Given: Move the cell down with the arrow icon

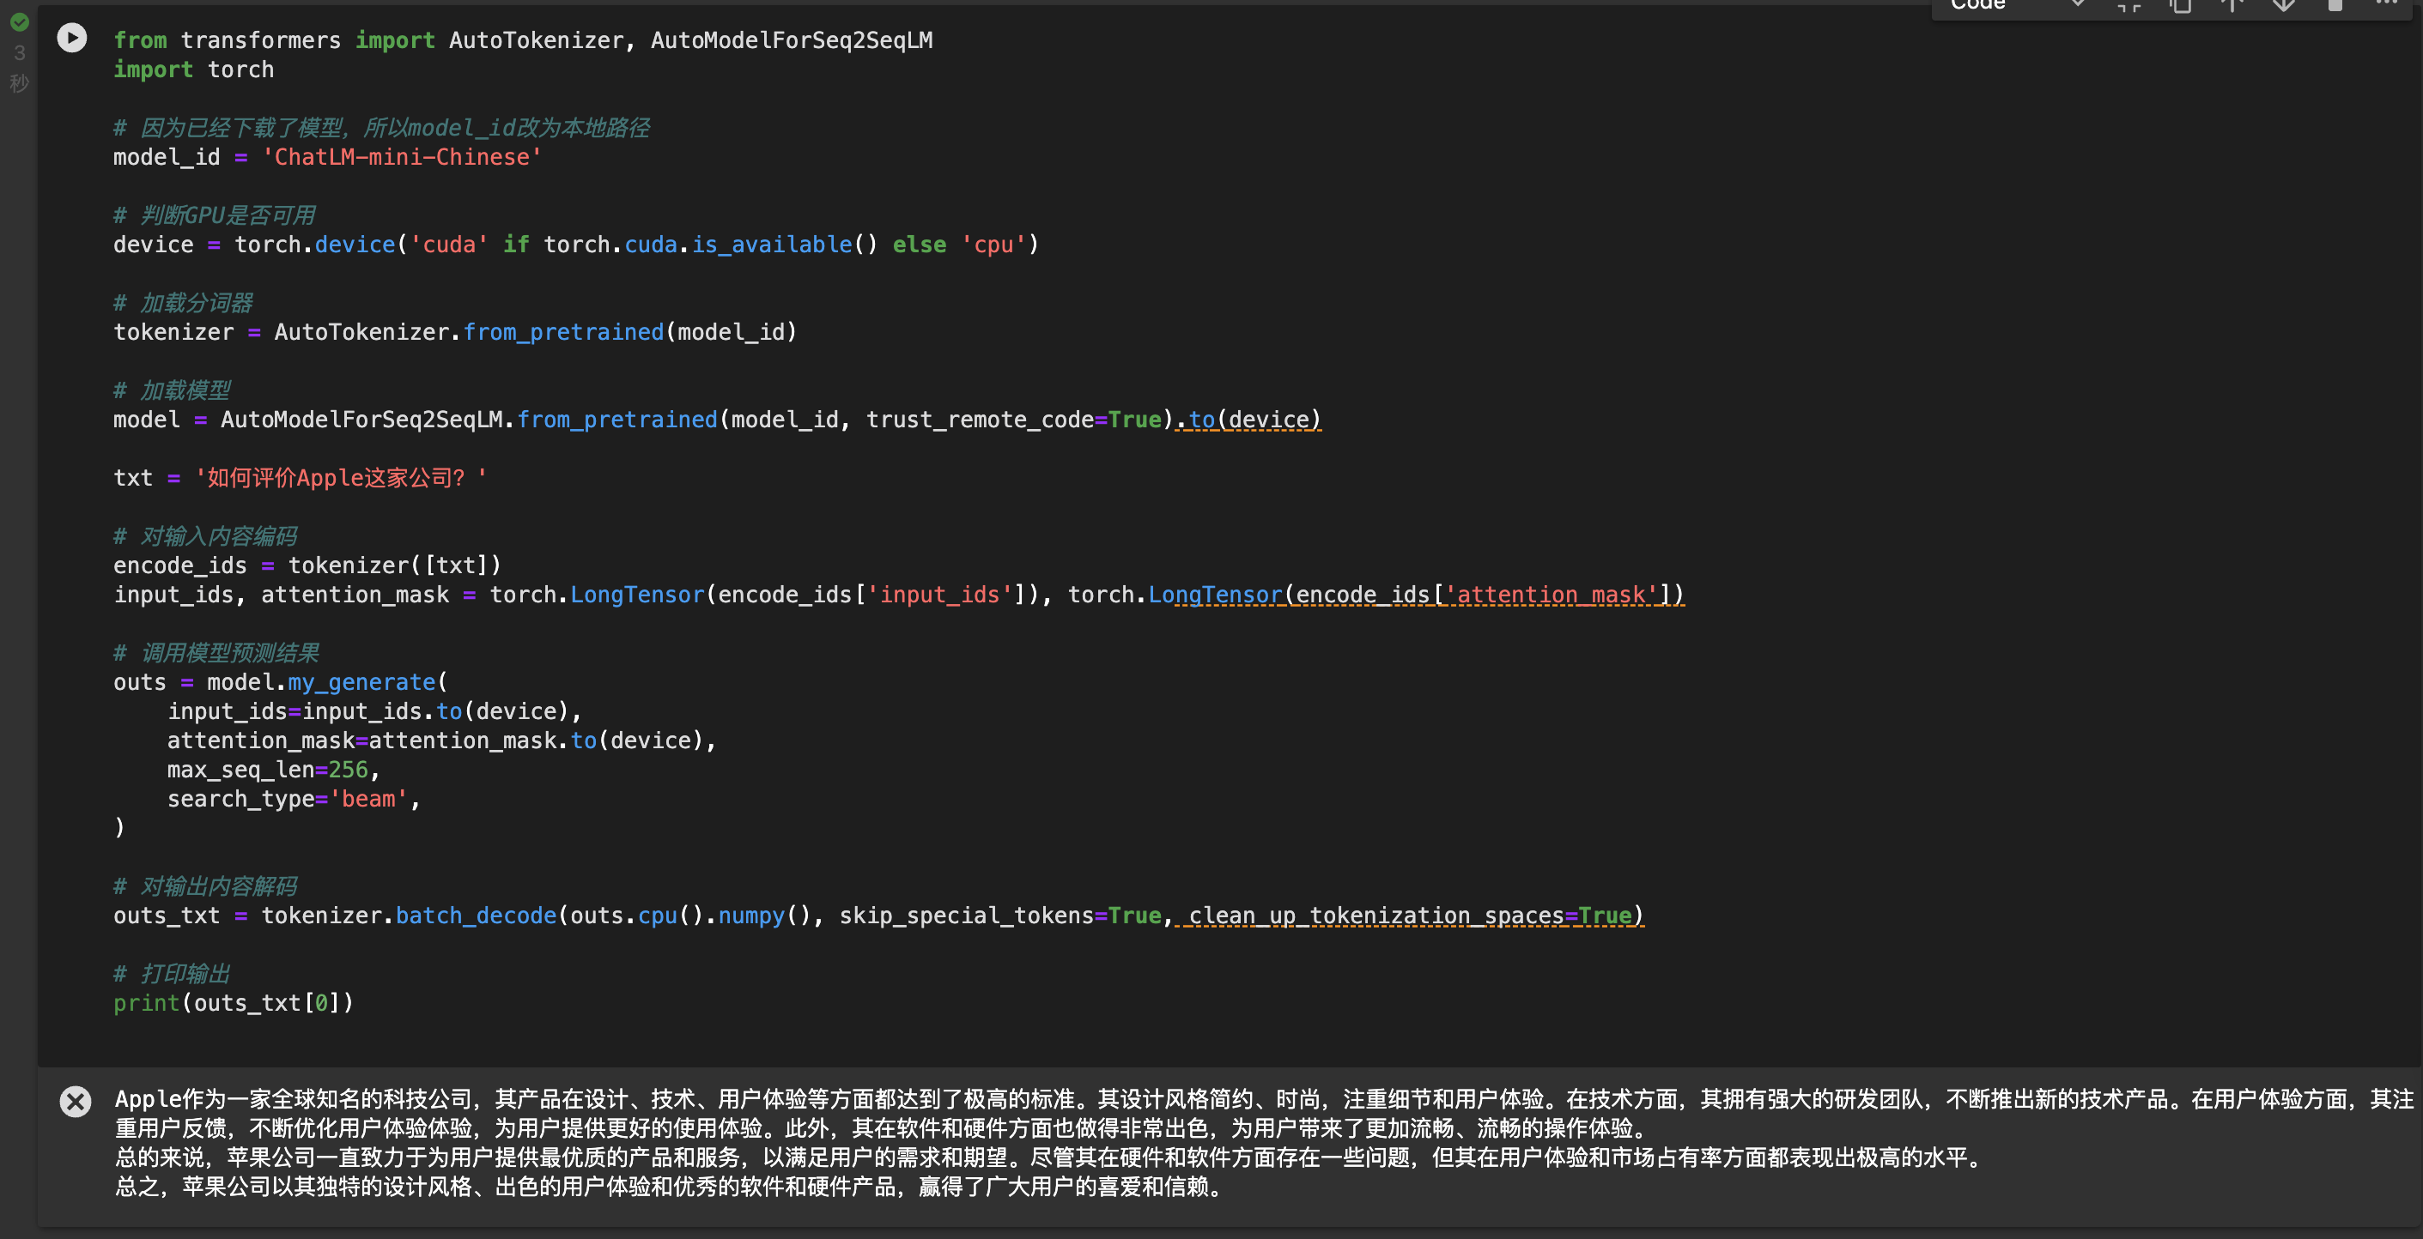Looking at the screenshot, I should pyautogui.click(x=2283, y=6).
